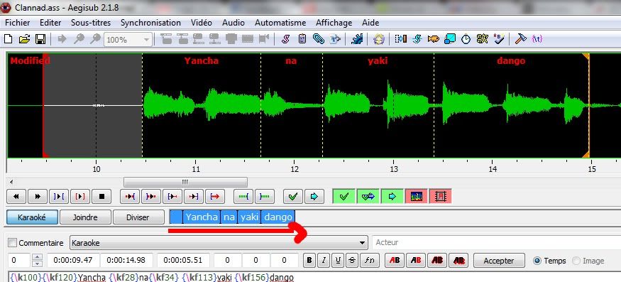Click the Accepter button
The image size is (621, 282).
coord(499,261)
